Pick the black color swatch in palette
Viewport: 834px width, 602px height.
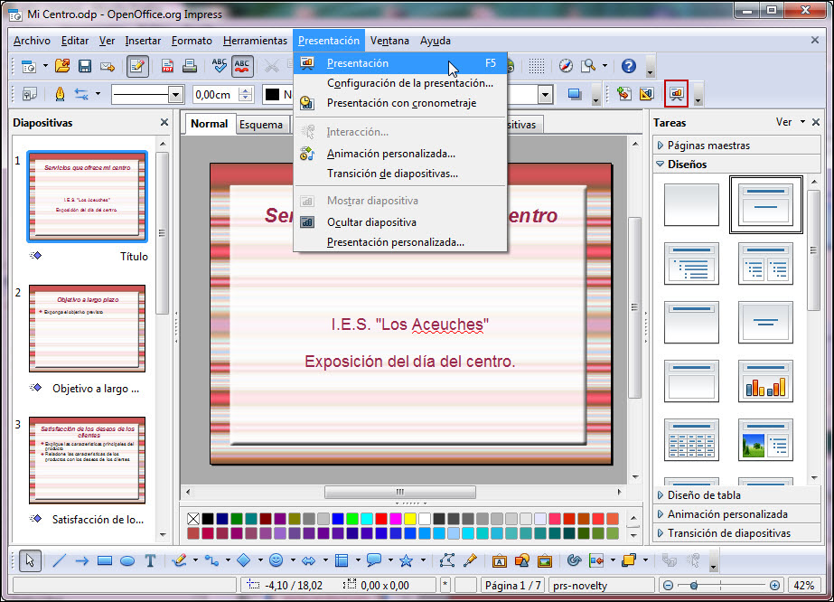(x=208, y=519)
